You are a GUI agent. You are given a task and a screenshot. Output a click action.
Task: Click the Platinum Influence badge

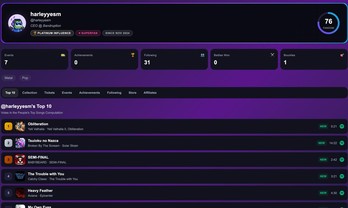click(x=52, y=33)
